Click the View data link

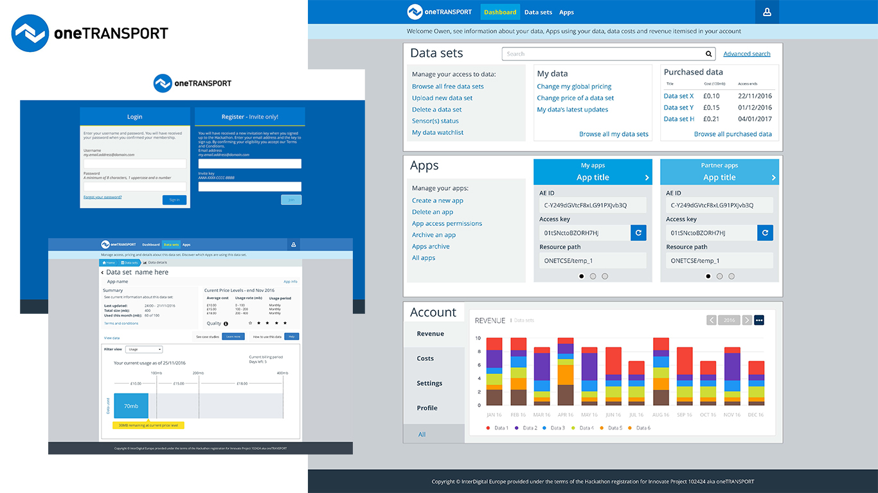(112, 338)
